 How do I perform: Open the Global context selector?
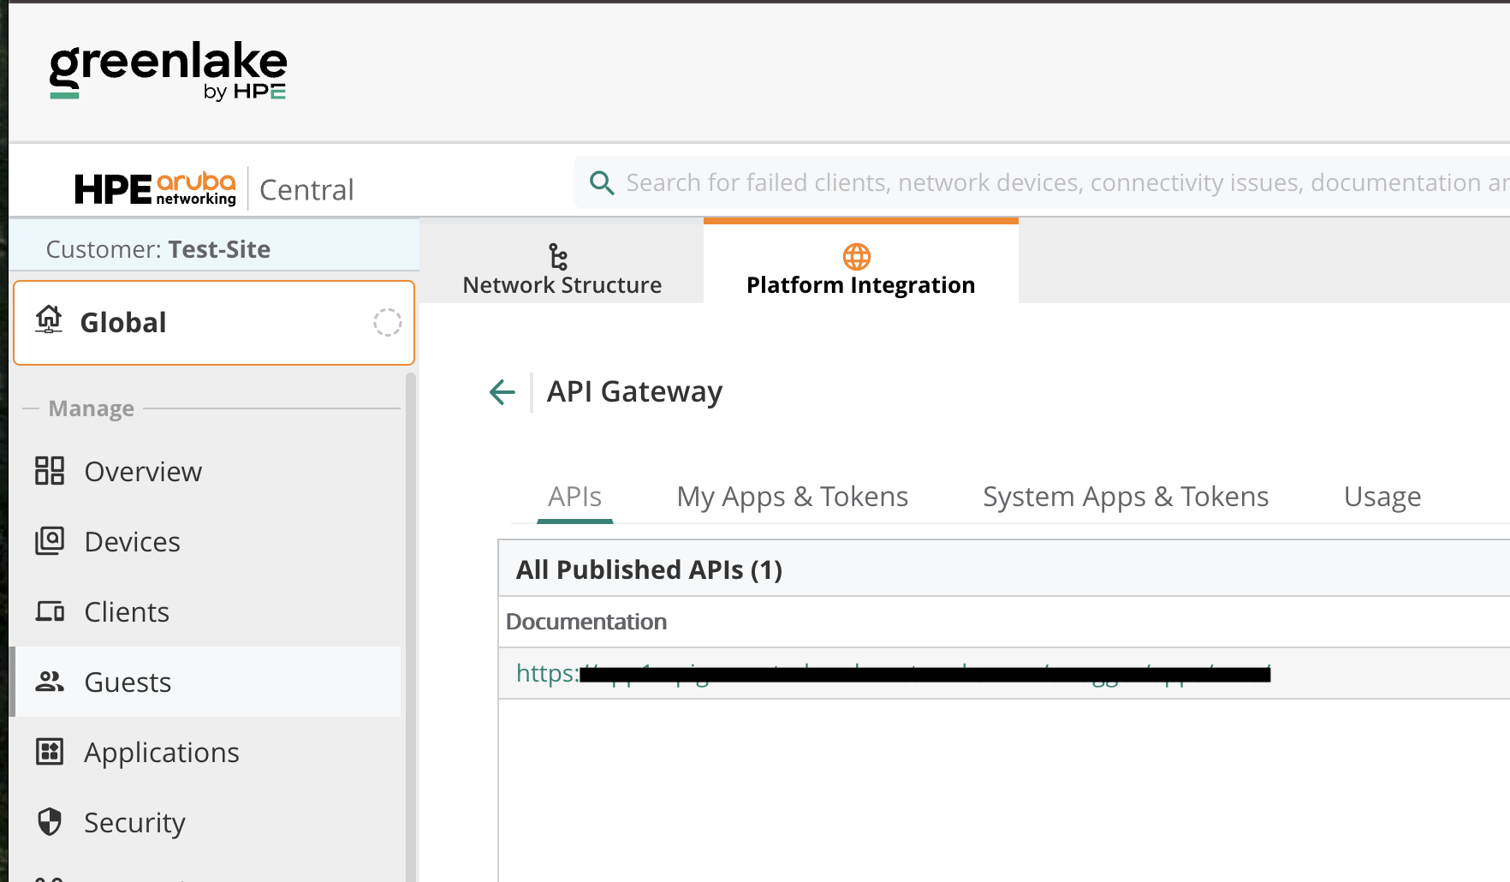(214, 323)
